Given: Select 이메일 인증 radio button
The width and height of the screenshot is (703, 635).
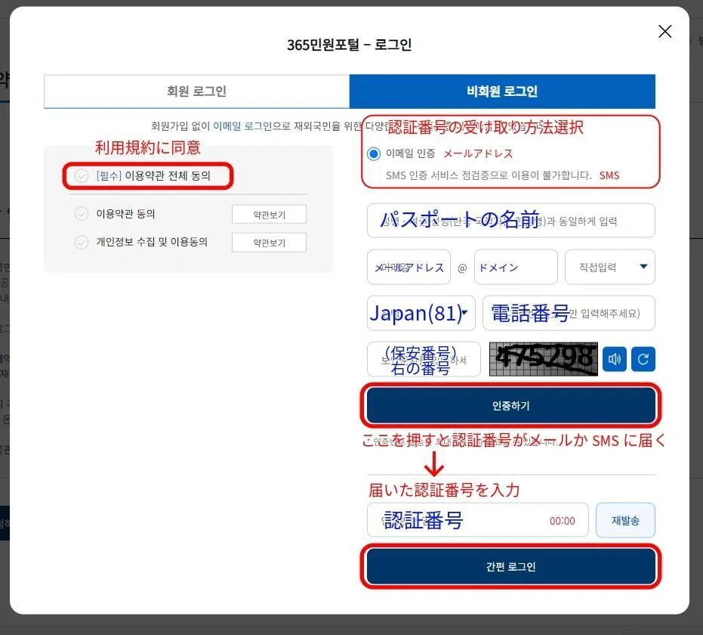Looking at the screenshot, I should click(374, 154).
